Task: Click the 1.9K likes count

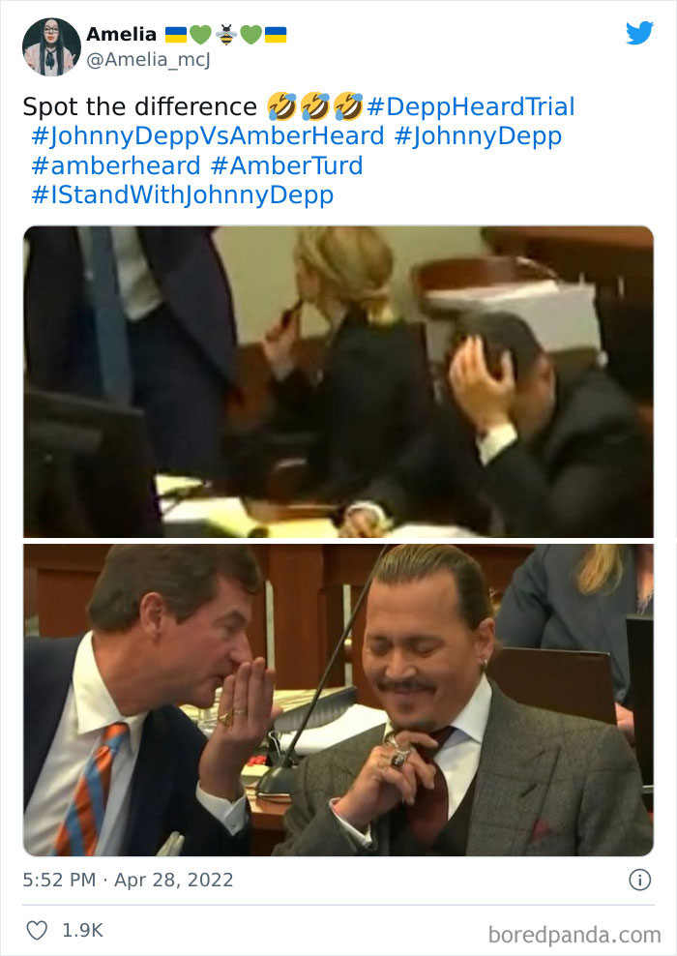Action: pyautogui.click(x=83, y=931)
